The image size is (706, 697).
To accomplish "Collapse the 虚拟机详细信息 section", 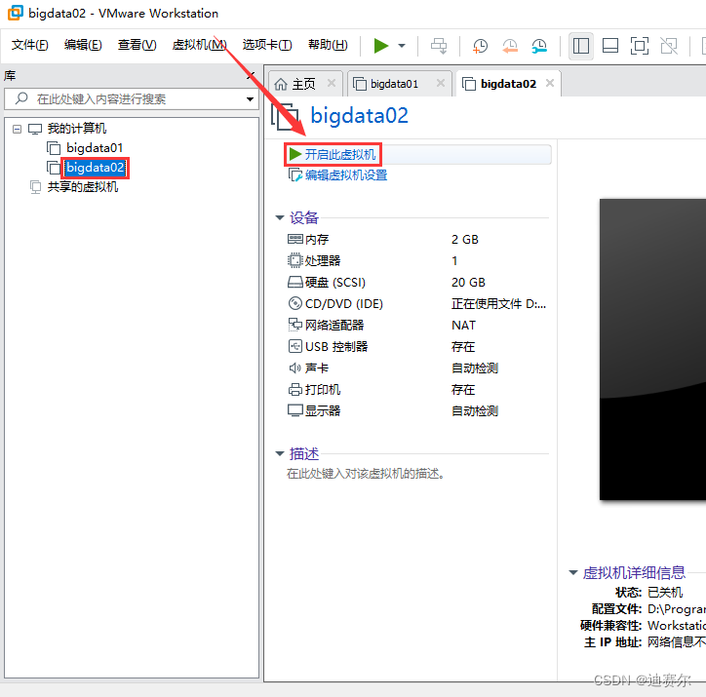I will (x=573, y=573).
